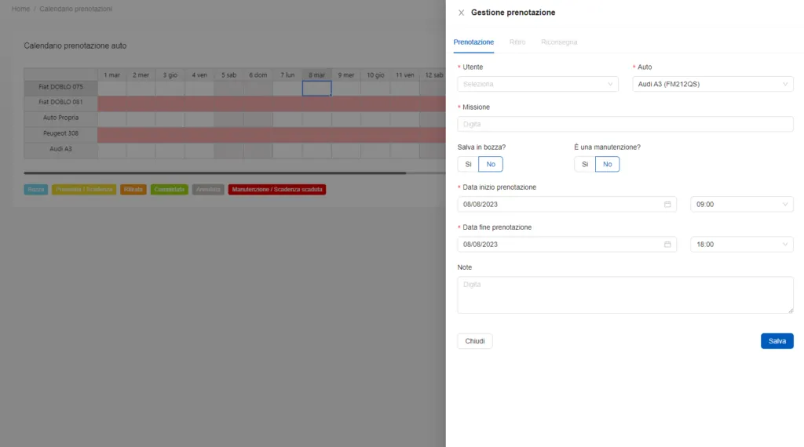Click the 10 gio column header
The height and width of the screenshot is (447, 804).
(x=375, y=74)
